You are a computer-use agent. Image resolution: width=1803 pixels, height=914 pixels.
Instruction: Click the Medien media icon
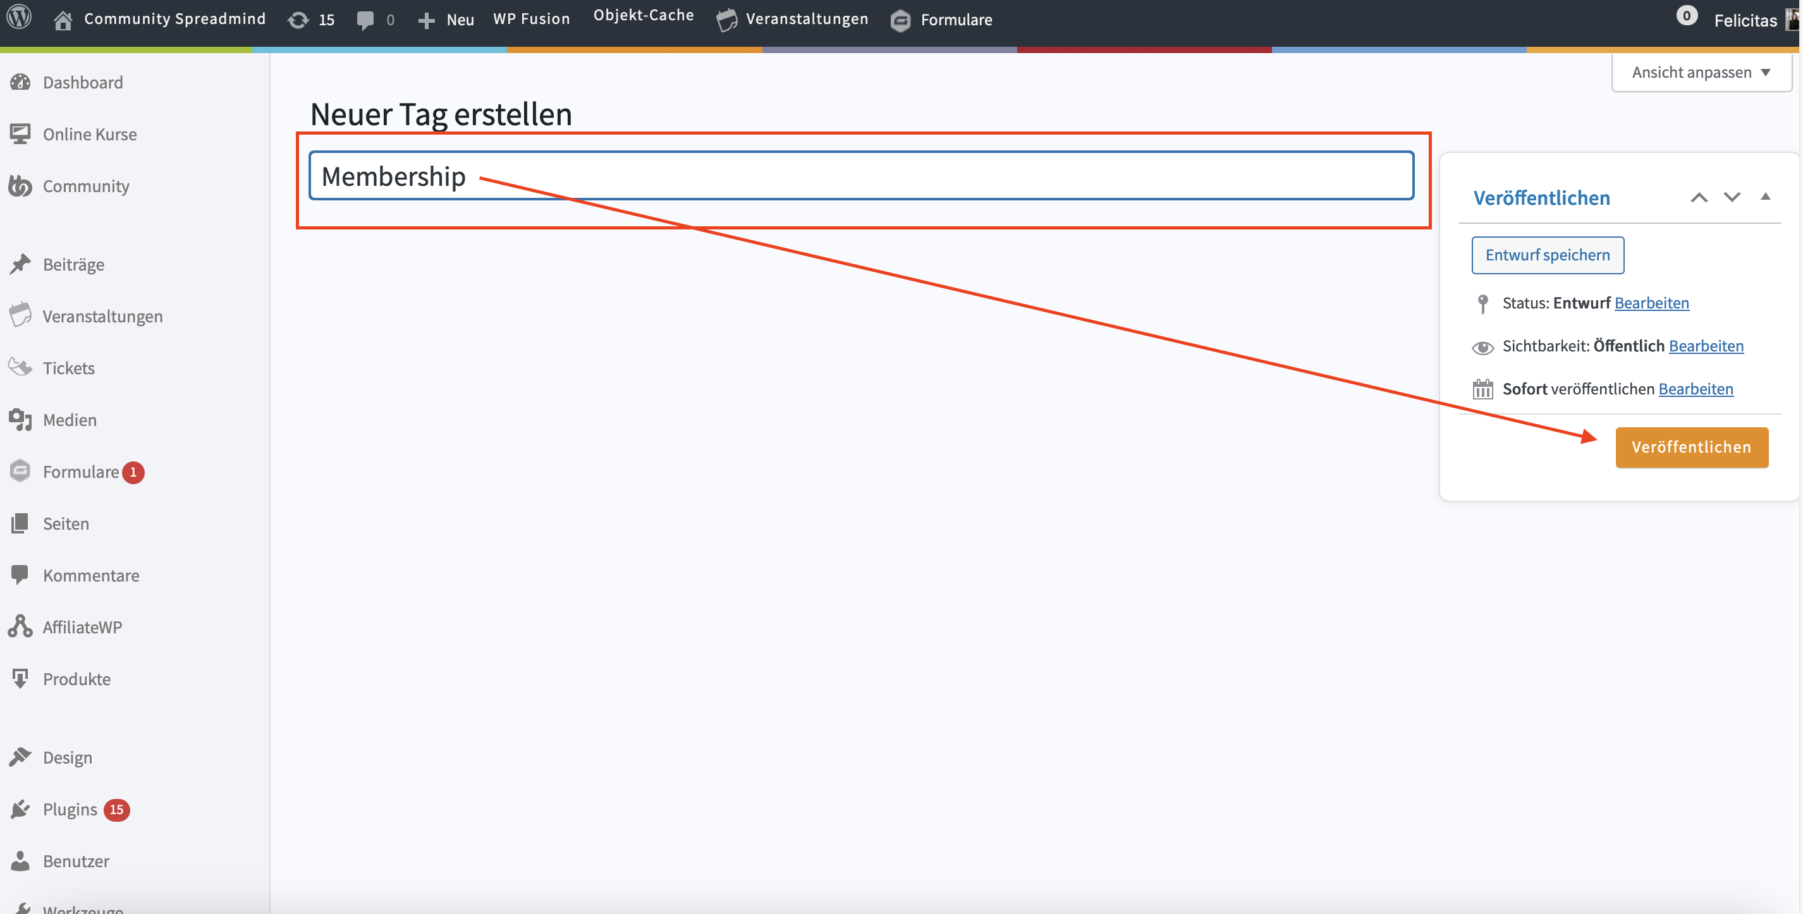pyautogui.click(x=20, y=419)
